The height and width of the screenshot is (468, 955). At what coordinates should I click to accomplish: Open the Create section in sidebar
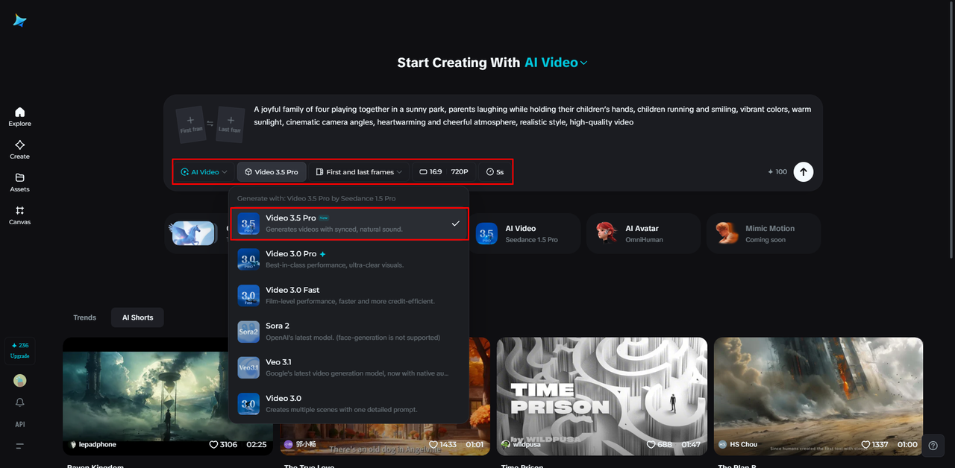point(20,150)
